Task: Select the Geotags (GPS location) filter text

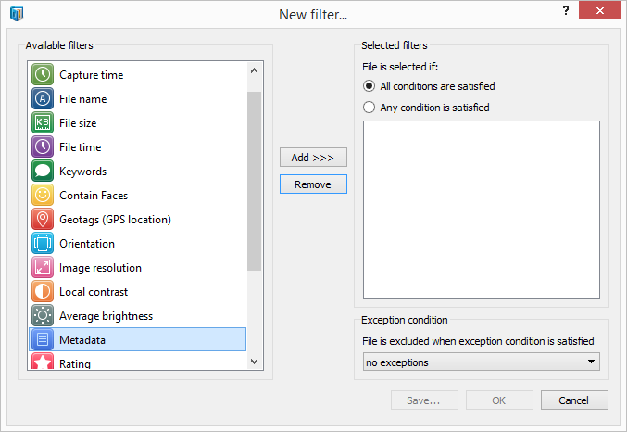Action: point(115,220)
